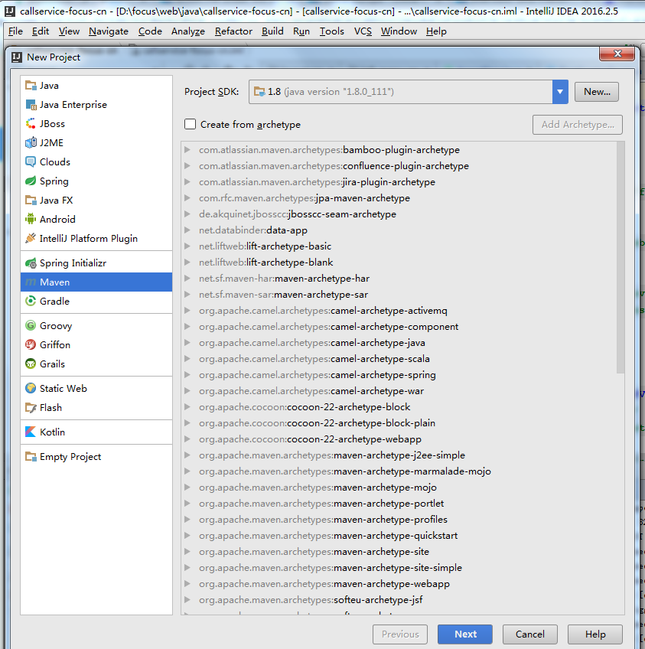Click the Clouds project icon
645x649 pixels.
pyautogui.click(x=31, y=161)
